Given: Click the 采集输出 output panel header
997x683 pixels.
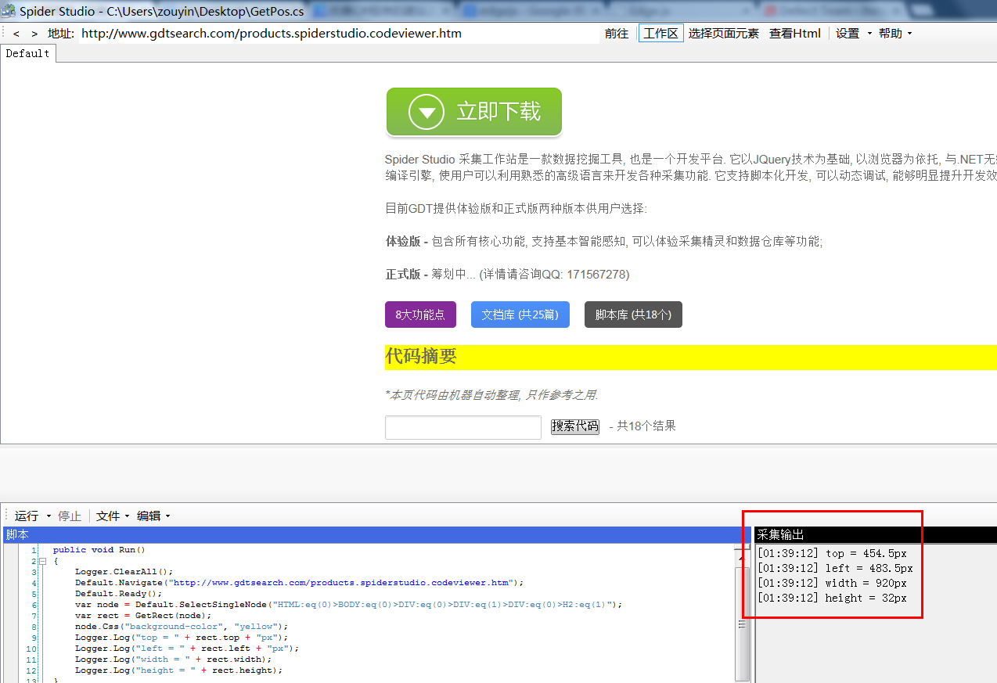Looking at the screenshot, I should pos(875,534).
